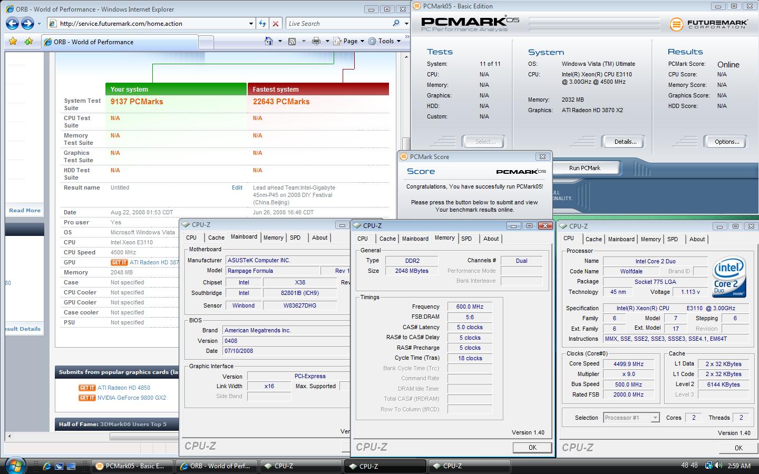Open Favorites Center star icon

click(x=13, y=41)
